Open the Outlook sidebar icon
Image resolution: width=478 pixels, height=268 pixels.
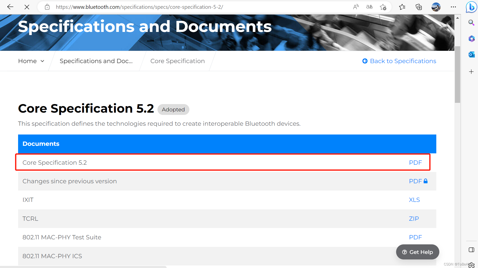pyautogui.click(x=471, y=55)
